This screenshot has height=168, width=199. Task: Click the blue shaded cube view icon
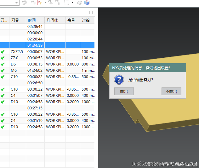coord(87,3)
